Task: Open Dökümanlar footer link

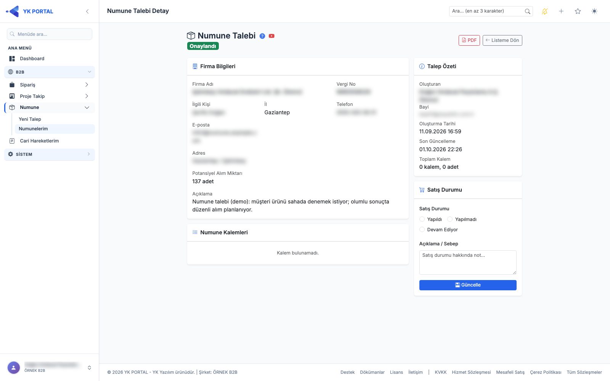Action: (372, 372)
